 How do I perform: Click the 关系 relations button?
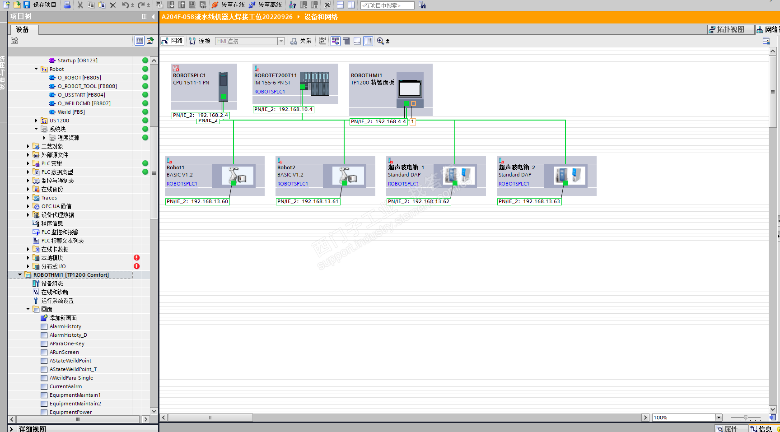coord(301,41)
